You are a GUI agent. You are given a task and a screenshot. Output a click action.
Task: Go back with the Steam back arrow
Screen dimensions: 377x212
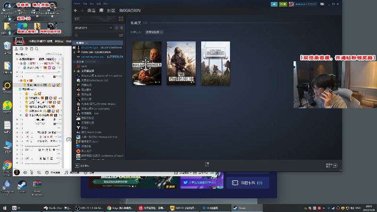(x=76, y=10)
